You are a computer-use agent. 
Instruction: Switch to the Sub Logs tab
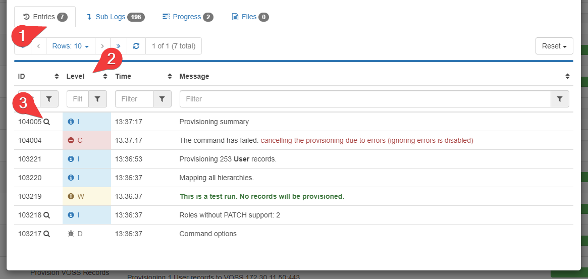[x=116, y=17]
